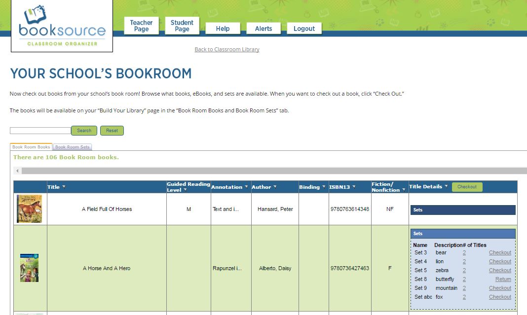Open titles count for Set 4 lion
Image resolution: width=527 pixels, height=315 pixels.
[464, 261]
